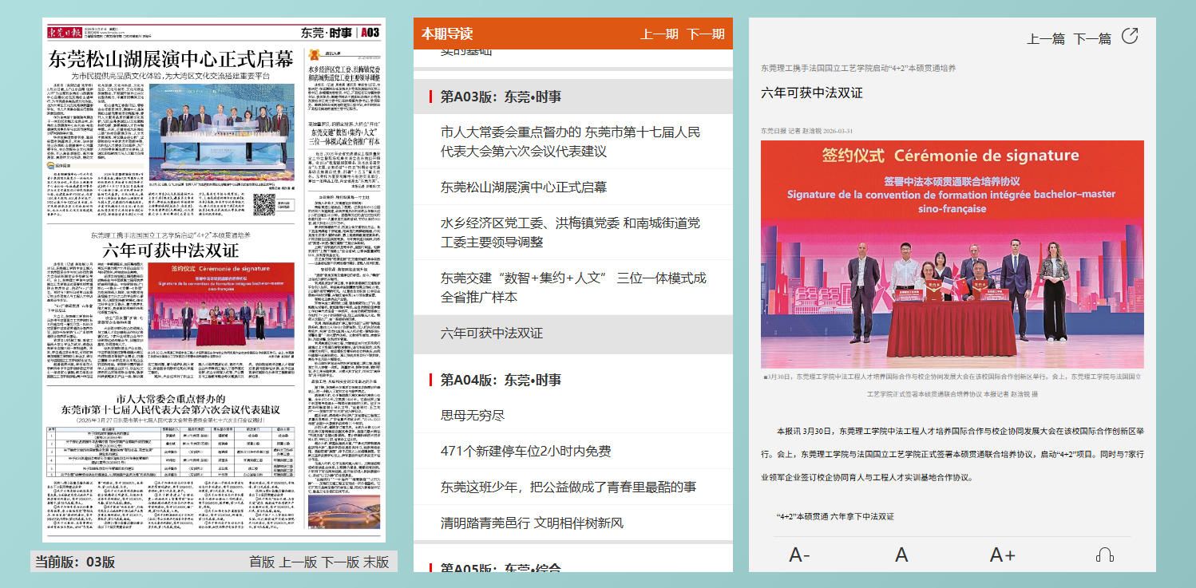
Task: Click 六年可获中法双证 headline on newspaper page
Action: click(x=171, y=250)
